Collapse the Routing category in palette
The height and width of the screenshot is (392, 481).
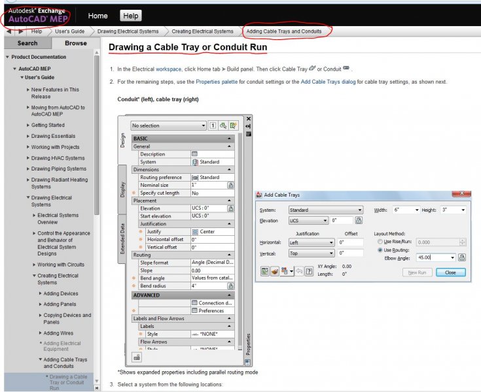[229, 255]
